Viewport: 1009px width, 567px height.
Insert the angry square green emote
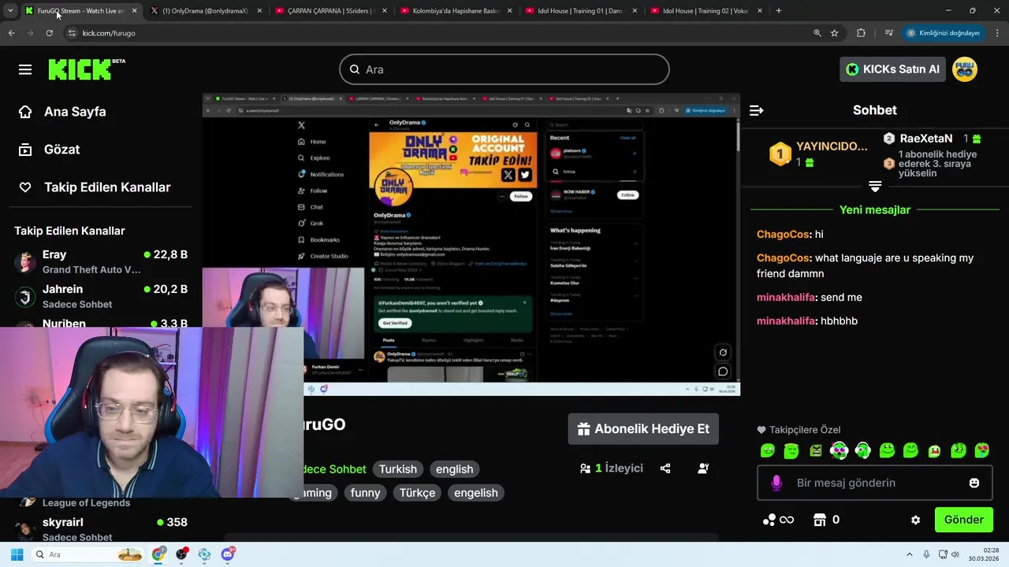(815, 450)
